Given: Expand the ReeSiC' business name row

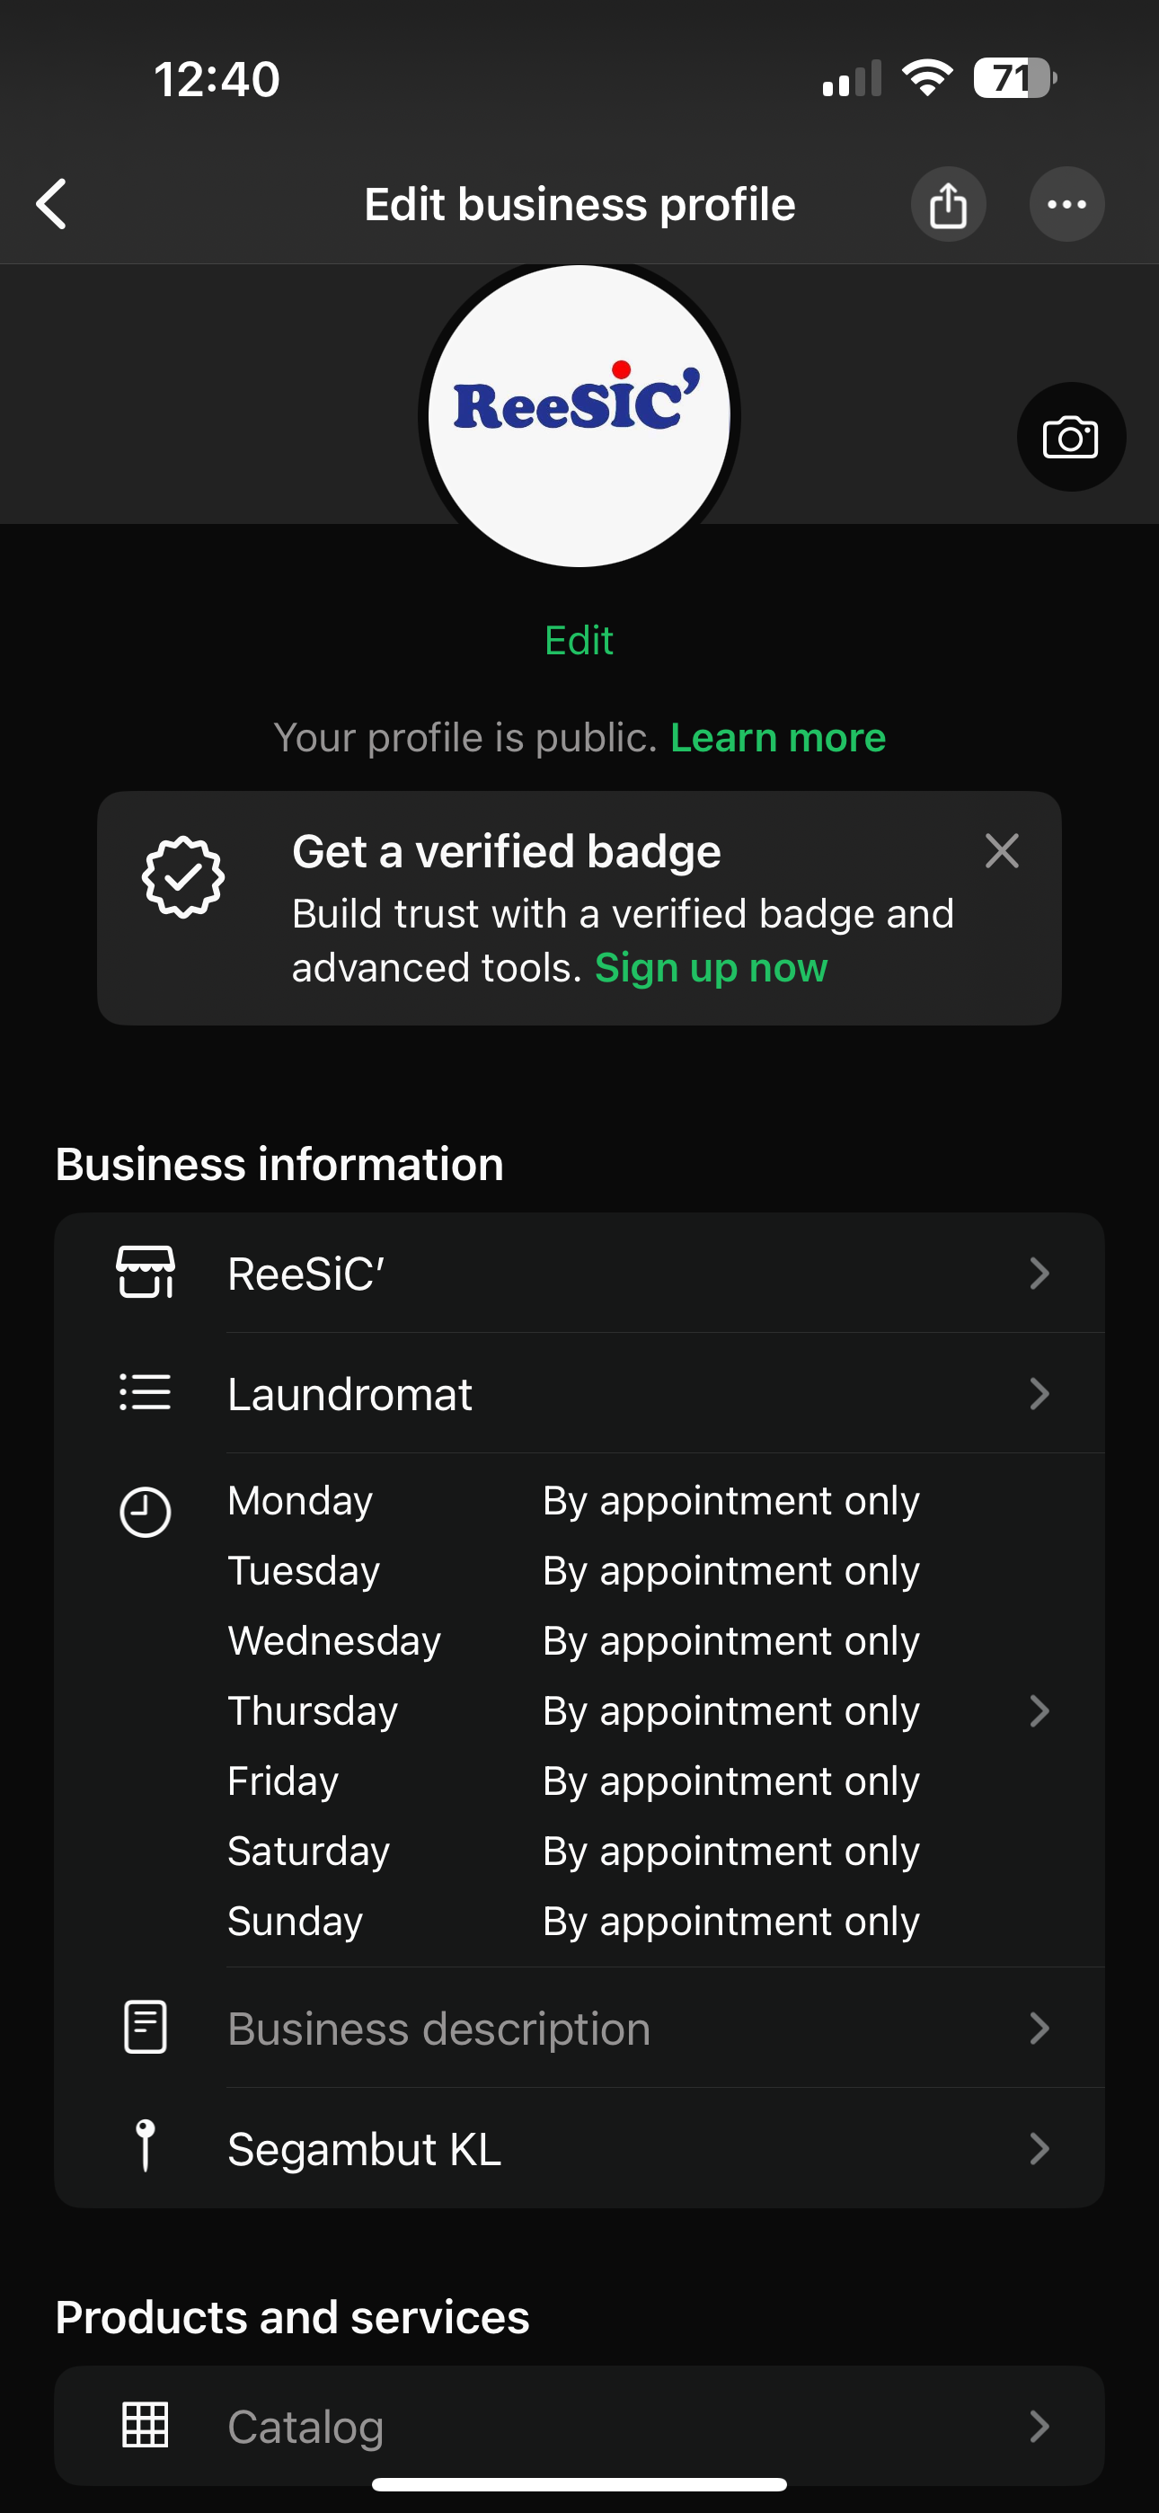Looking at the screenshot, I should (1039, 1273).
